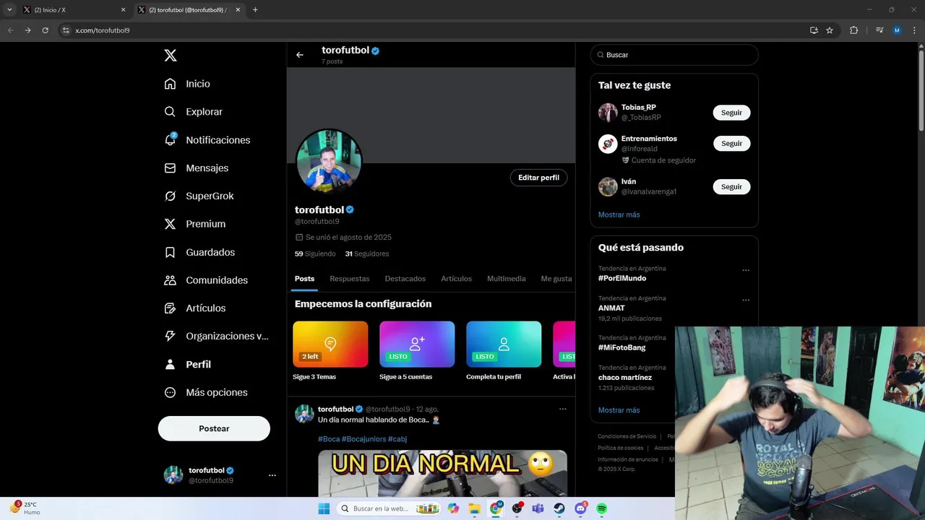This screenshot has height=520, width=925.
Task: Click the Postear button
Action: tap(214, 428)
